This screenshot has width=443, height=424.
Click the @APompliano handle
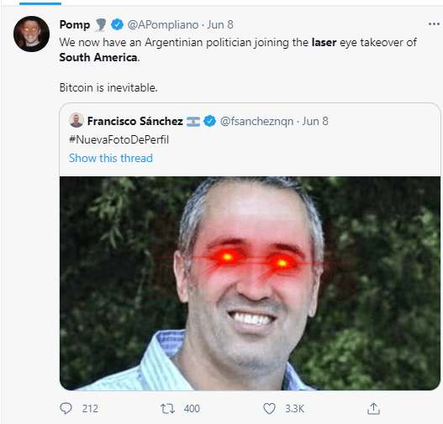(163, 25)
